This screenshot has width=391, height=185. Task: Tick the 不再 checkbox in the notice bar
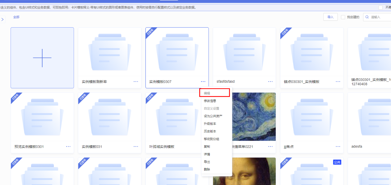[x=380, y=7]
